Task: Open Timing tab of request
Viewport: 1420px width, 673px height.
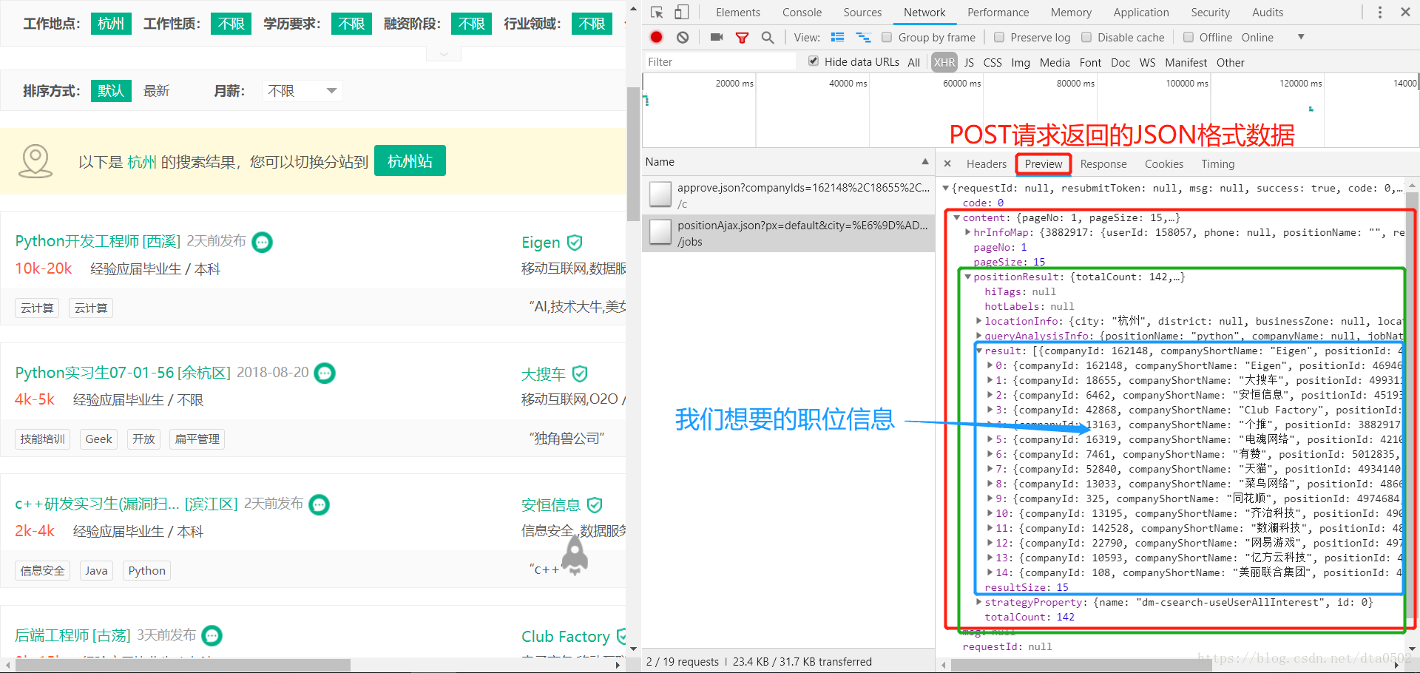Action: coord(1217,163)
